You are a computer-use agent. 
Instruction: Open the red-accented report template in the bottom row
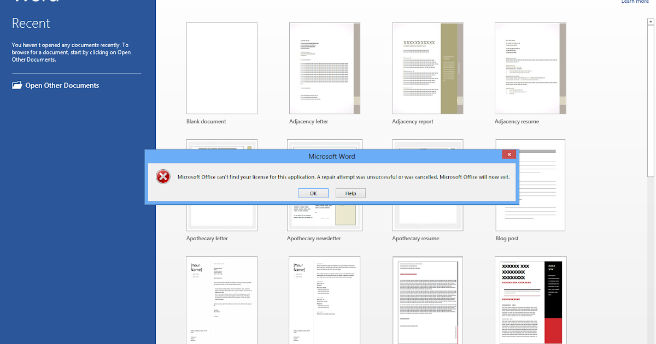427,300
